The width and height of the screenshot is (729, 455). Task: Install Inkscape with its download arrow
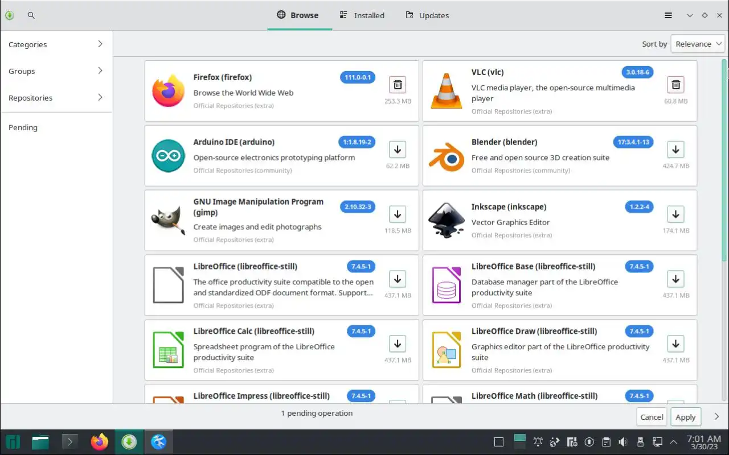[675, 214]
